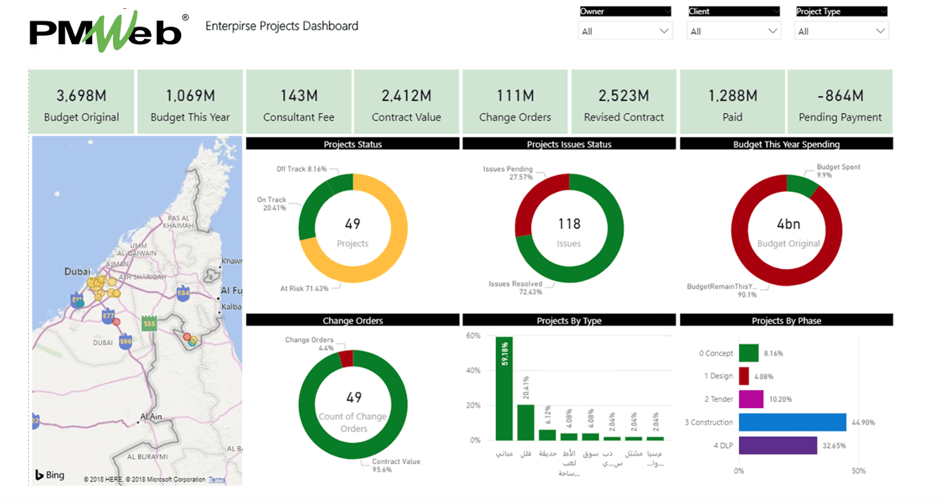
Task: Click the Bing logo on map
Action: click(50, 475)
